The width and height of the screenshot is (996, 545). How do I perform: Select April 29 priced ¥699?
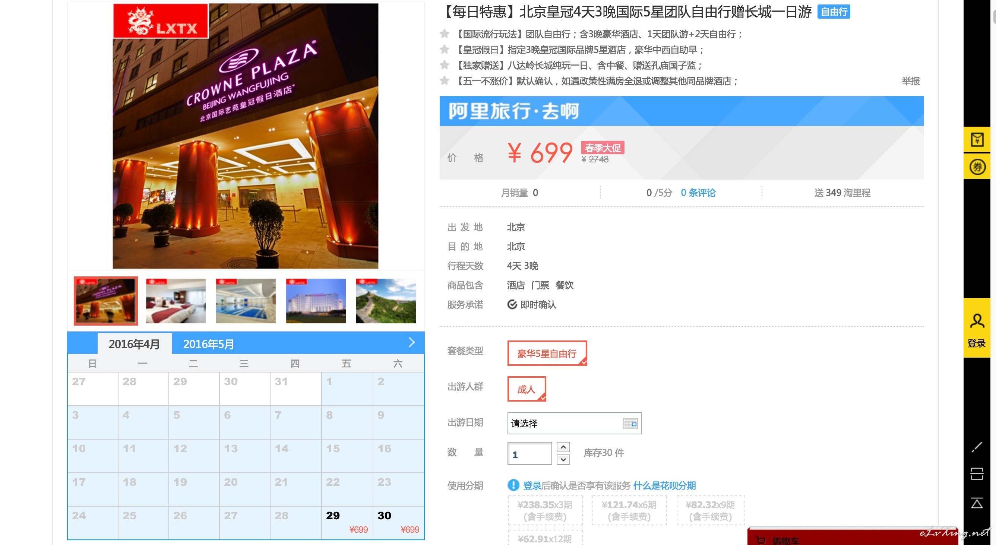click(347, 522)
